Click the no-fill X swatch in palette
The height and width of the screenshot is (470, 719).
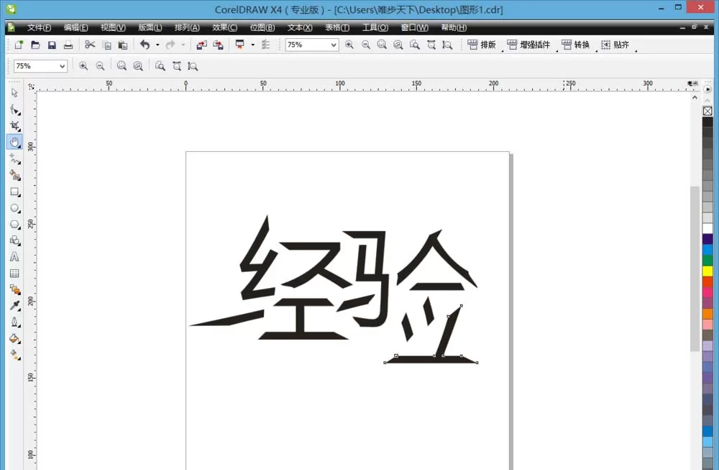pyautogui.click(x=707, y=111)
